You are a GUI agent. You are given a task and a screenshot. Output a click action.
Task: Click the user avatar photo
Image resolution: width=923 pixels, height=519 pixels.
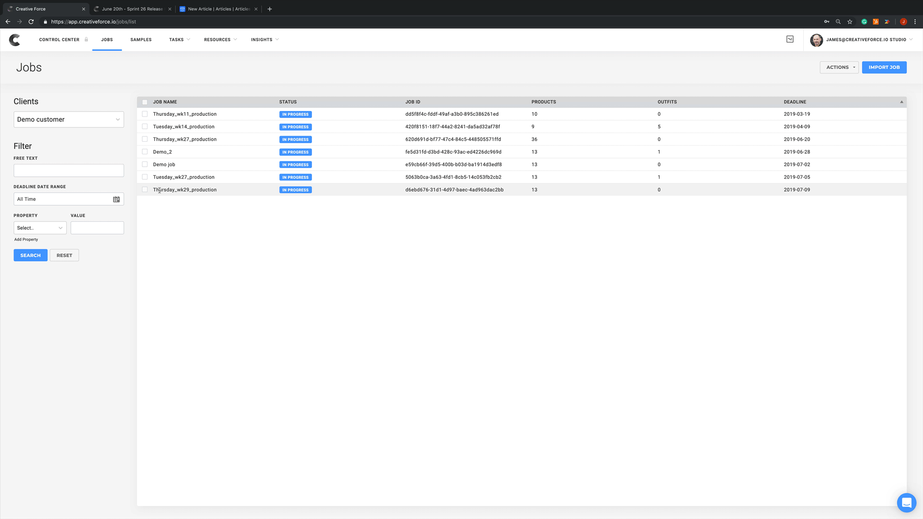click(x=816, y=40)
